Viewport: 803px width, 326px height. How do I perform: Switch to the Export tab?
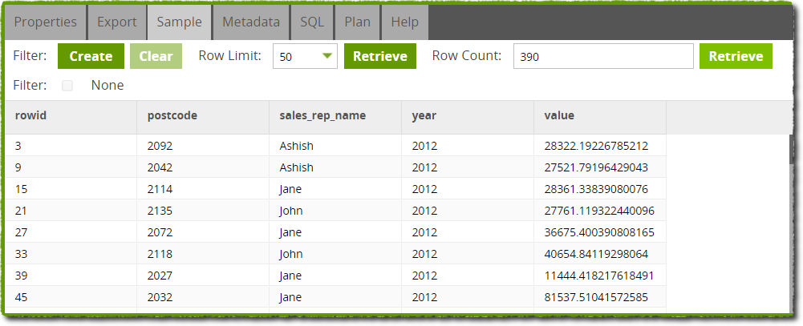[x=117, y=22]
